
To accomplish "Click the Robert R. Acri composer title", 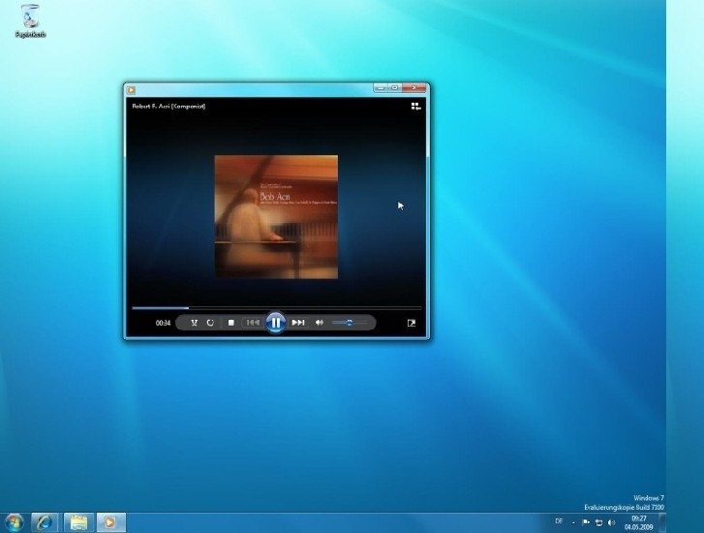I will [x=168, y=106].
